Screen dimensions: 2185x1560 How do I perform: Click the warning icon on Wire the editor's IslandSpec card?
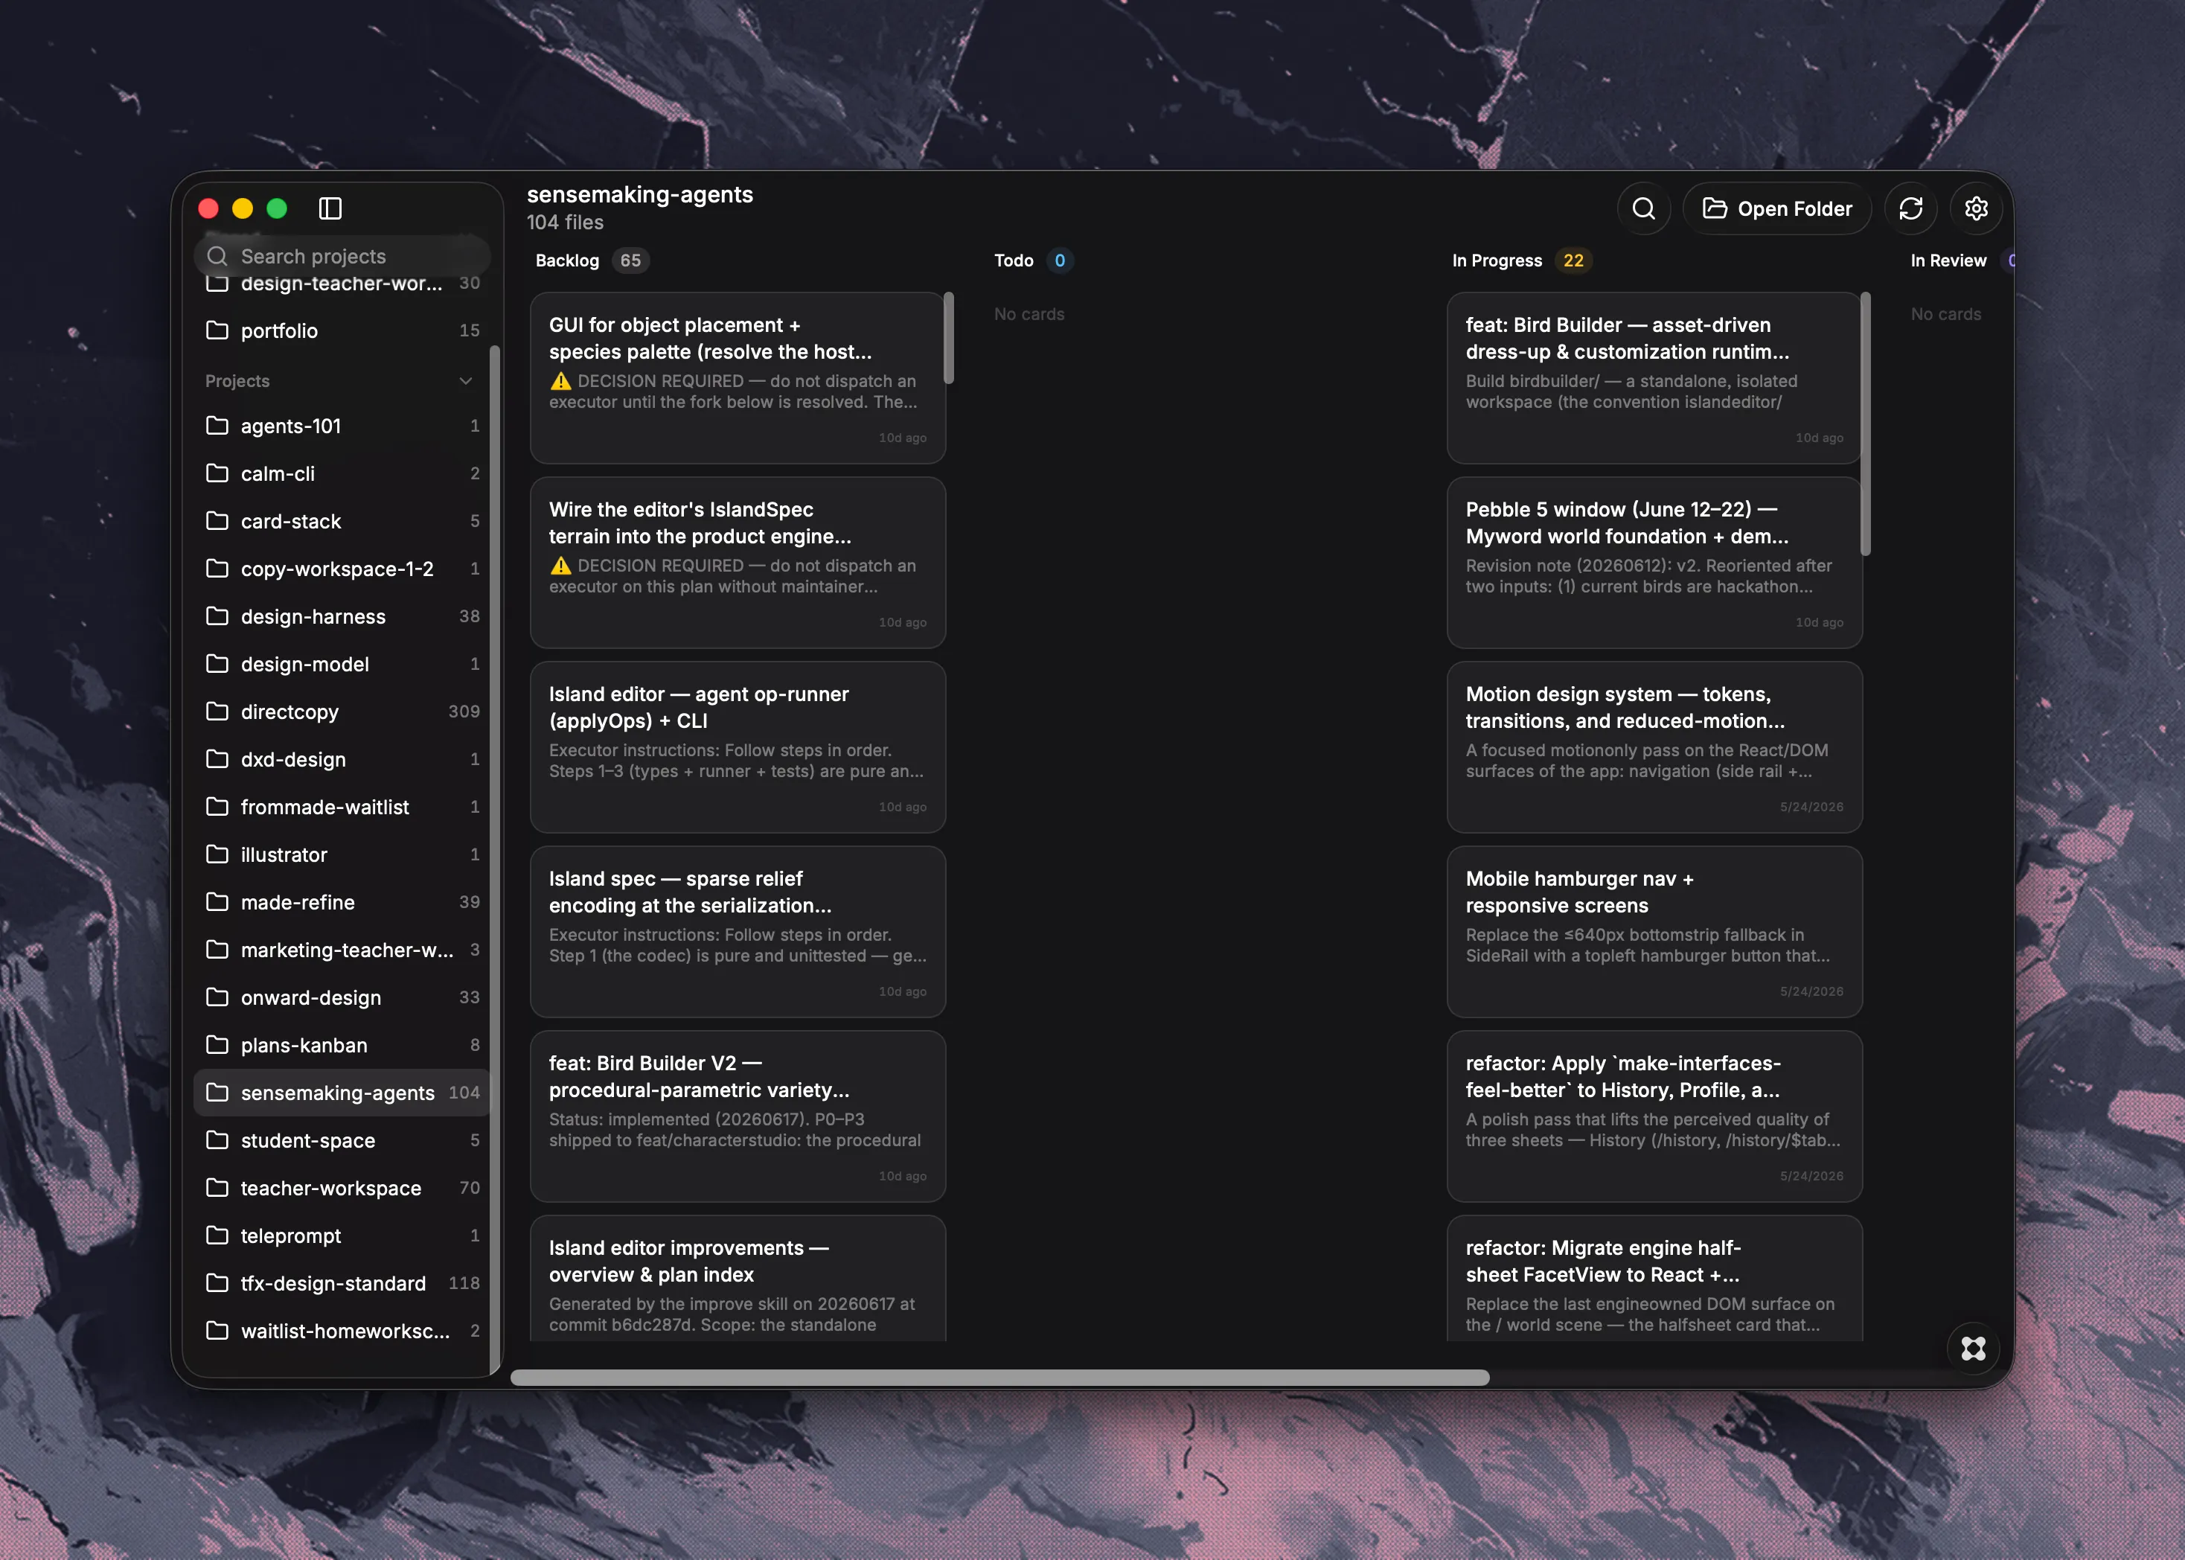[x=561, y=566]
